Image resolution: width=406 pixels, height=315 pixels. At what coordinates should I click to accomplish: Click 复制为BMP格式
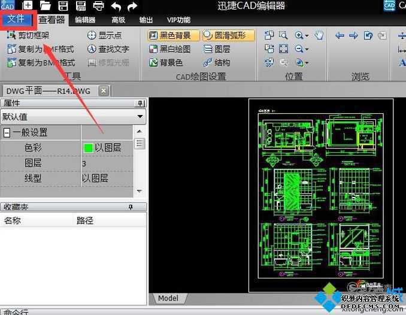[x=41, y=62]
